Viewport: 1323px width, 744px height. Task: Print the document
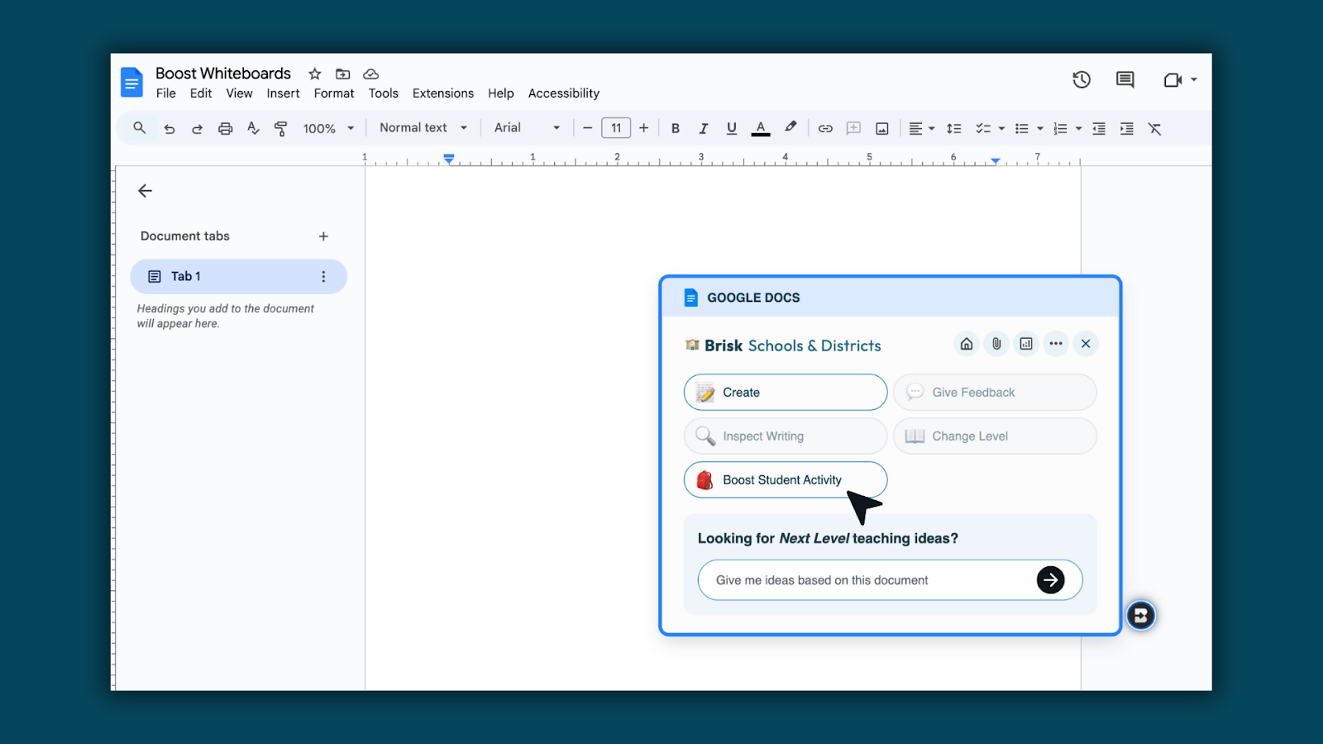tap(225, 128)
